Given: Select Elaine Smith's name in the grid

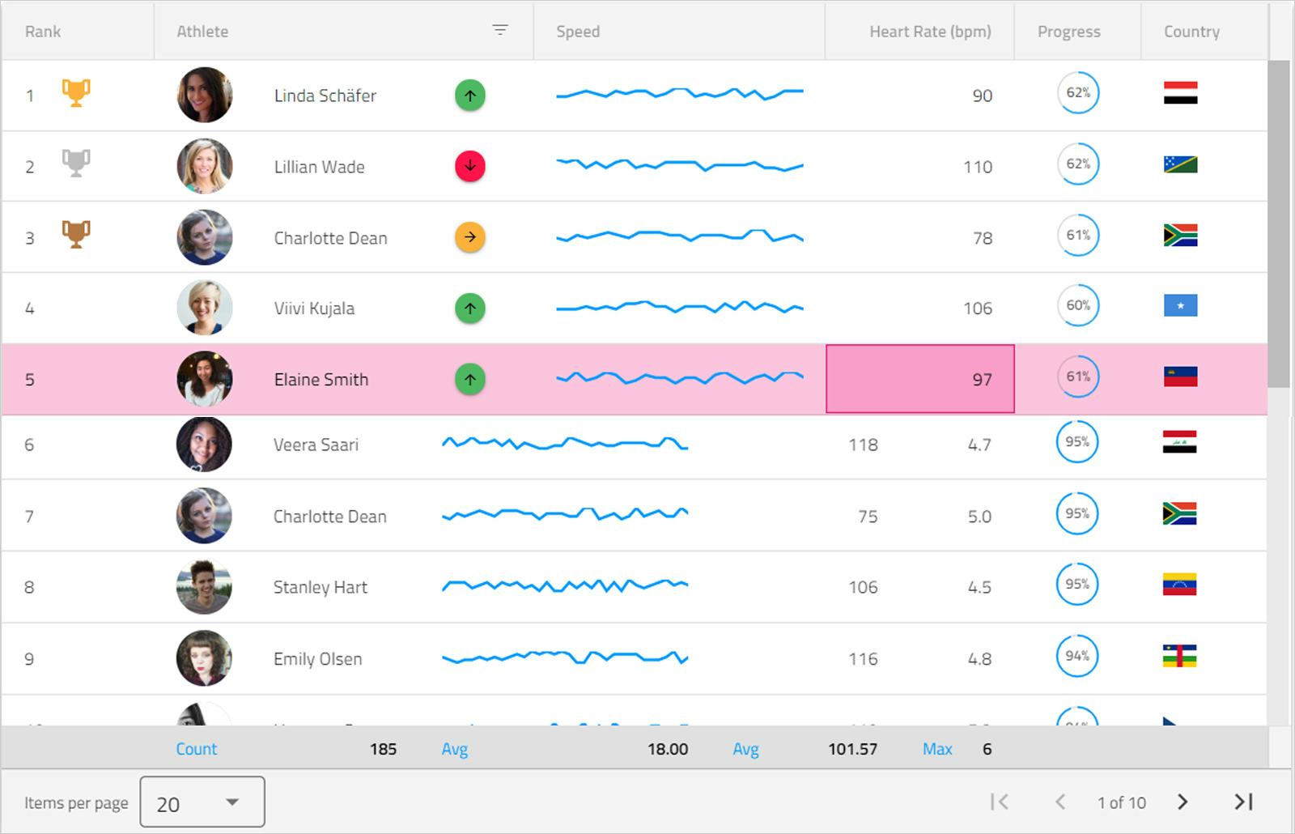Looking at the screenshot, I should coord(321,379).
